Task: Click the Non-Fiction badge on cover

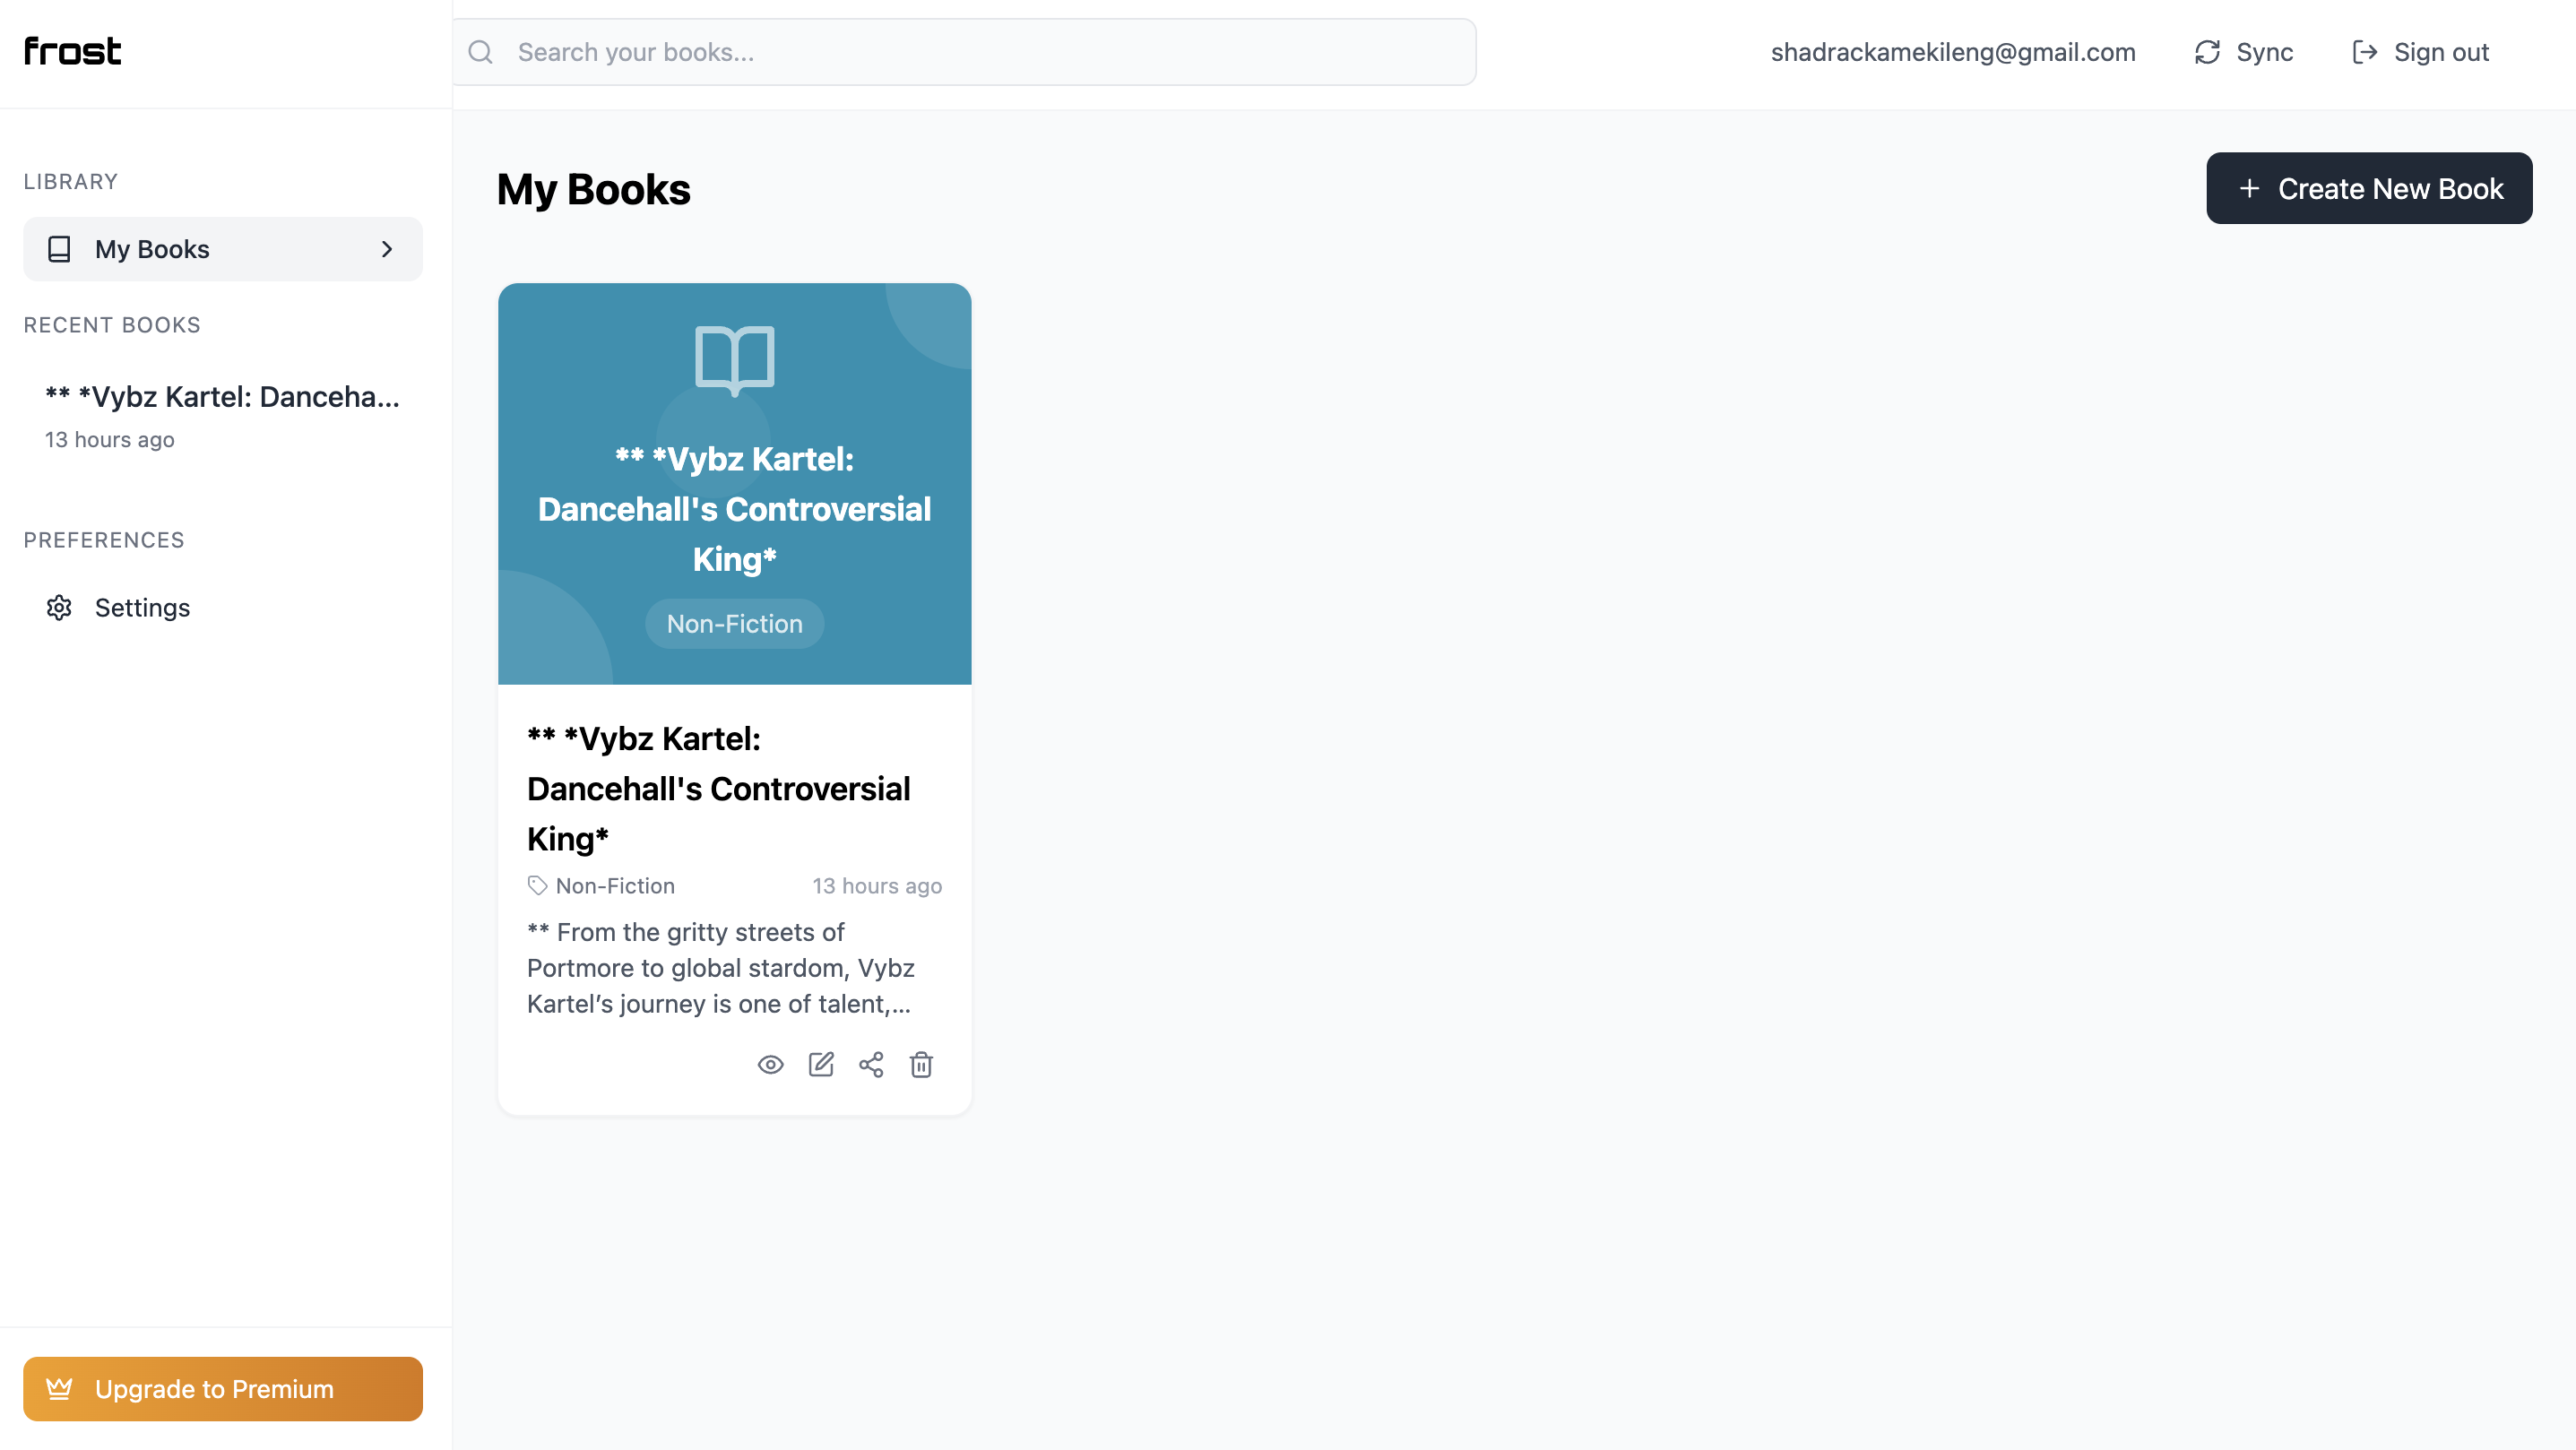Action: [x=734, y=624]
